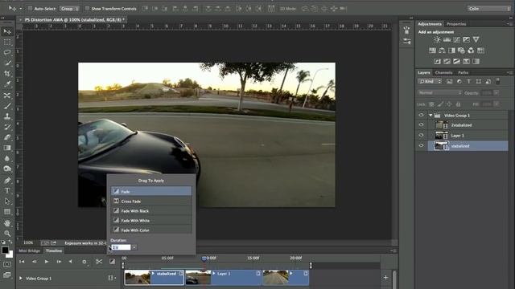Image resolution: width=515 pixels, height=289 pixels.
Task: Hide the Layer 1 layer
Action: (x=421, y=135)
